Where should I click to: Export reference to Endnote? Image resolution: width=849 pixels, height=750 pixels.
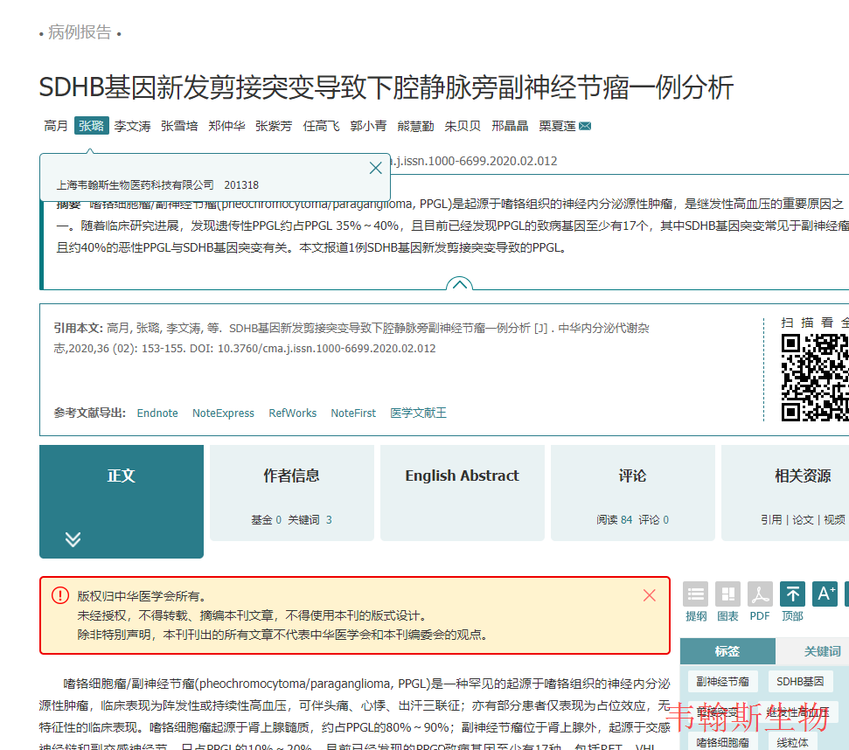click(157, 413)
